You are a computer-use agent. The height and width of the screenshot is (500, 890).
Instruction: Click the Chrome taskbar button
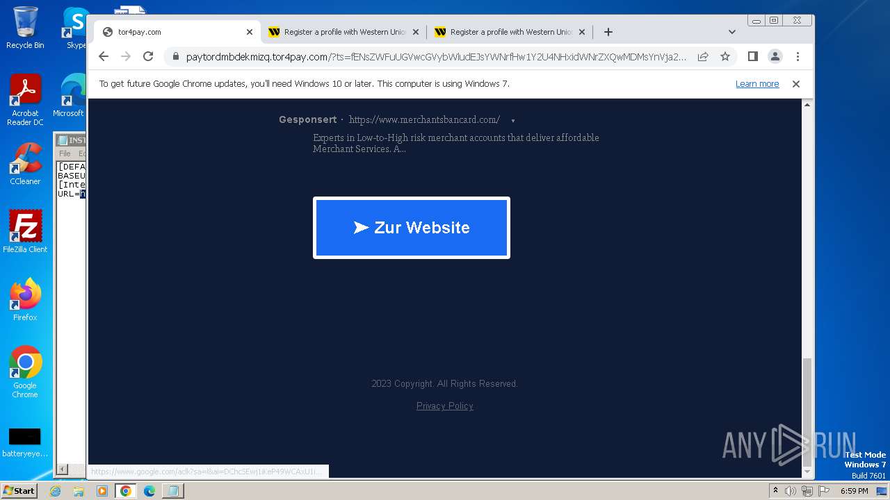click(x=126, y=491)
